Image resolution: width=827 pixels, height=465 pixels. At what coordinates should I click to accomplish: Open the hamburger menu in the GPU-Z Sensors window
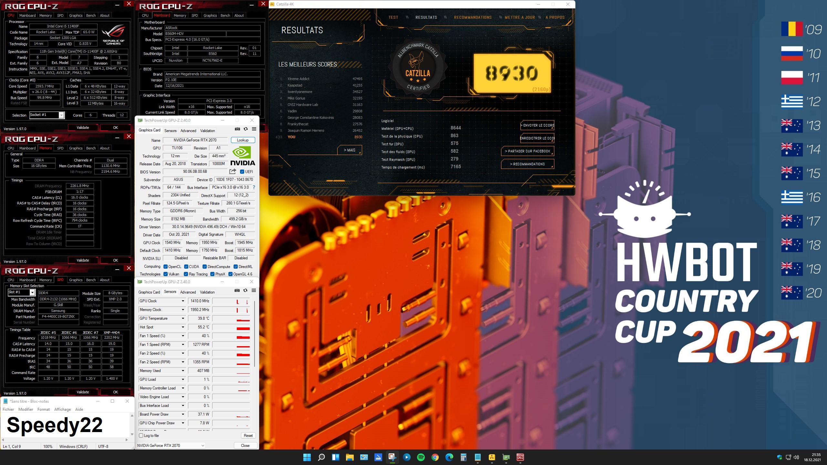[254, 290]
